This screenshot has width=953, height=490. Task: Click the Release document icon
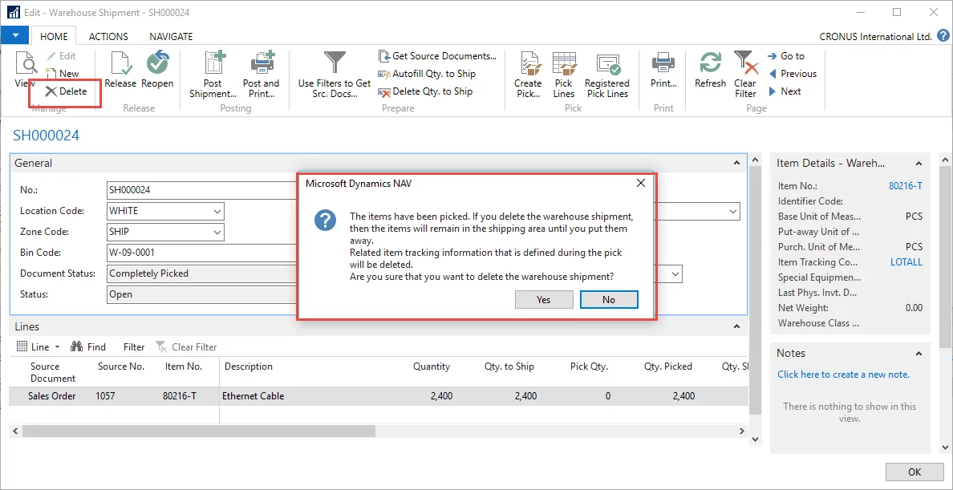120,64
